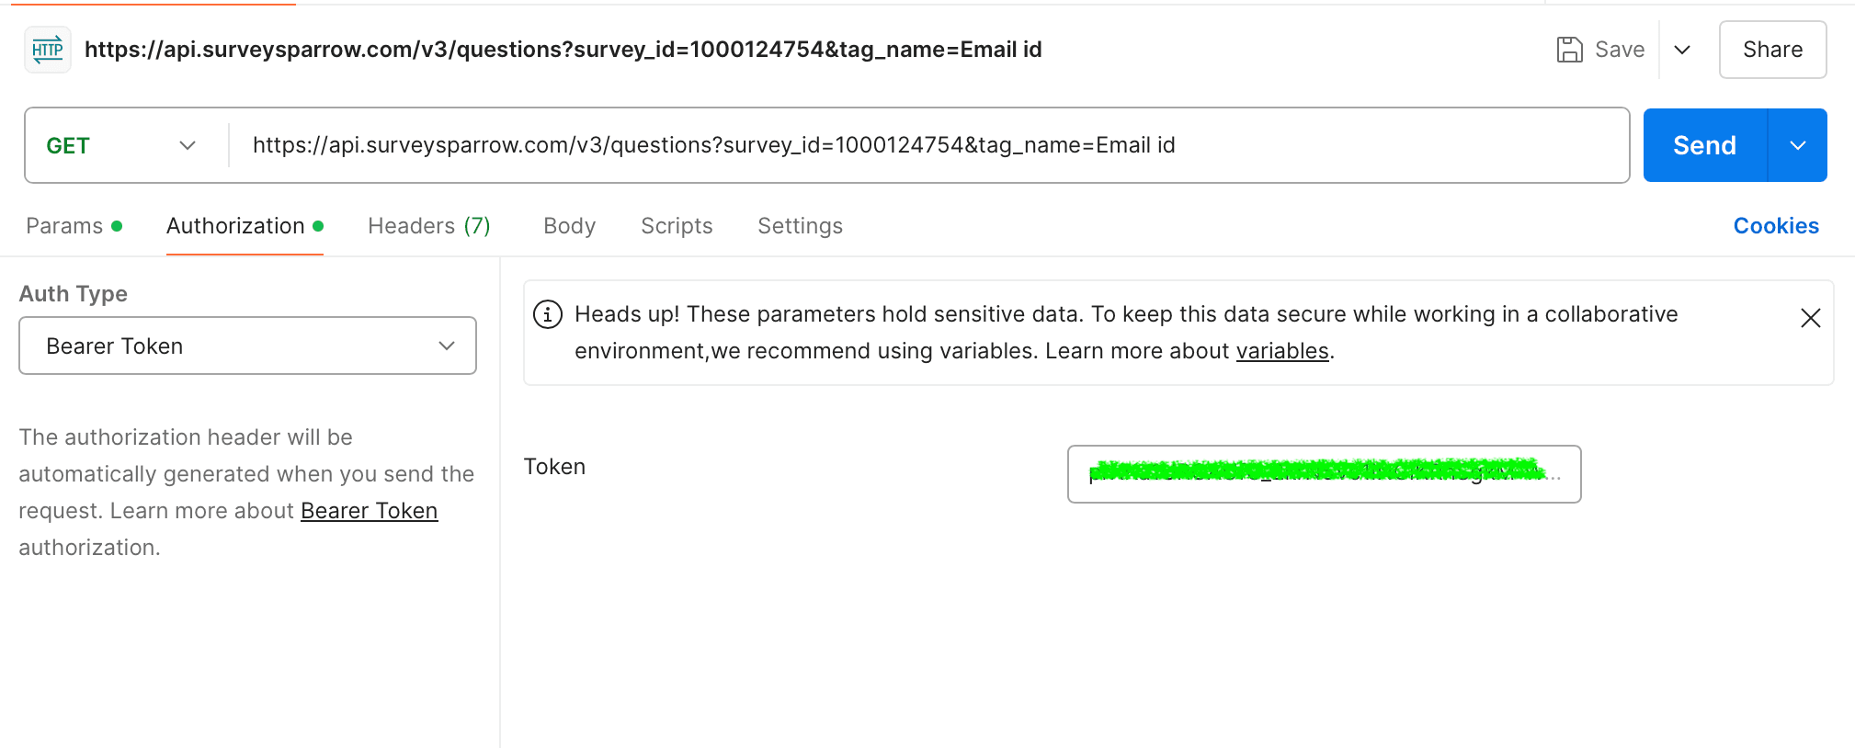Open the Auth Type Bearer Token dropdown

pyautogui.click(x=247, y=346)
